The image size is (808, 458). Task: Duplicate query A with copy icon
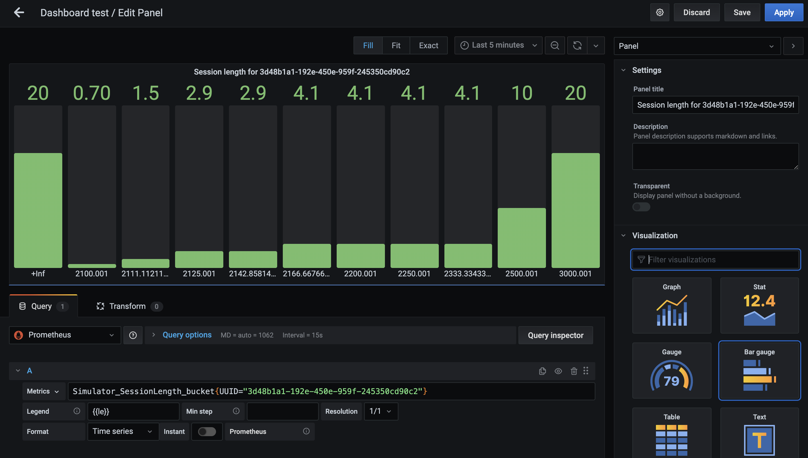(542, 371)
